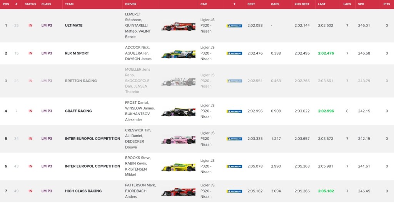Click the Graff Racing black car image
The width and height of the screenshot is (394, 204).
pos(179,112)
